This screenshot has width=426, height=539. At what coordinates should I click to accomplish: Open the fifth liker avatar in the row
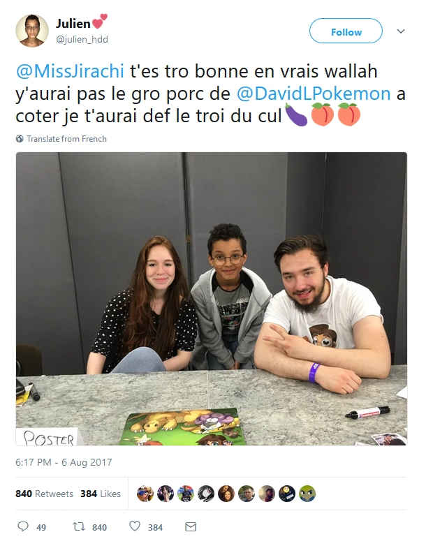click(x=226, y=494)
